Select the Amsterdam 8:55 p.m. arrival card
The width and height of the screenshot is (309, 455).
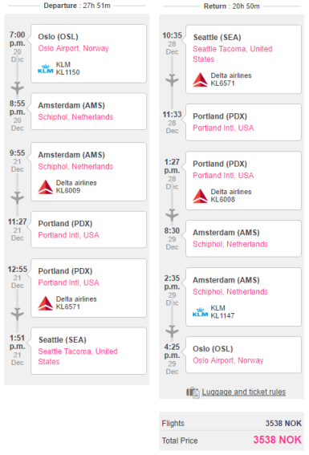(89, 112)
